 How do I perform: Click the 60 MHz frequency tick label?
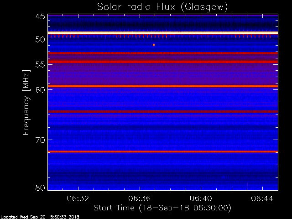click(40, 90)
